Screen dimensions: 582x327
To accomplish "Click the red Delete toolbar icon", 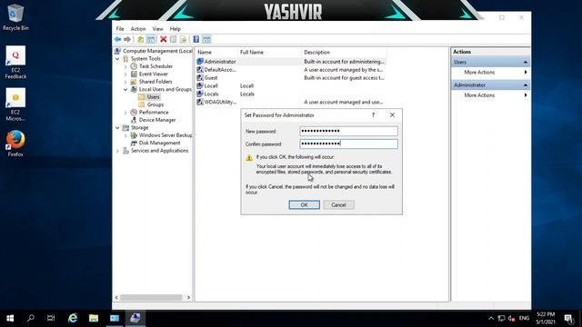I will (164, 39).
